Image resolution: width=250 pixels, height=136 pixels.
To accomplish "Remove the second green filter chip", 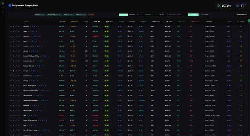I will (x=61, y=15).
